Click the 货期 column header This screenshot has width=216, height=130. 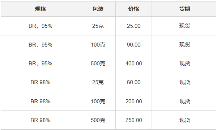coord(185,9)
